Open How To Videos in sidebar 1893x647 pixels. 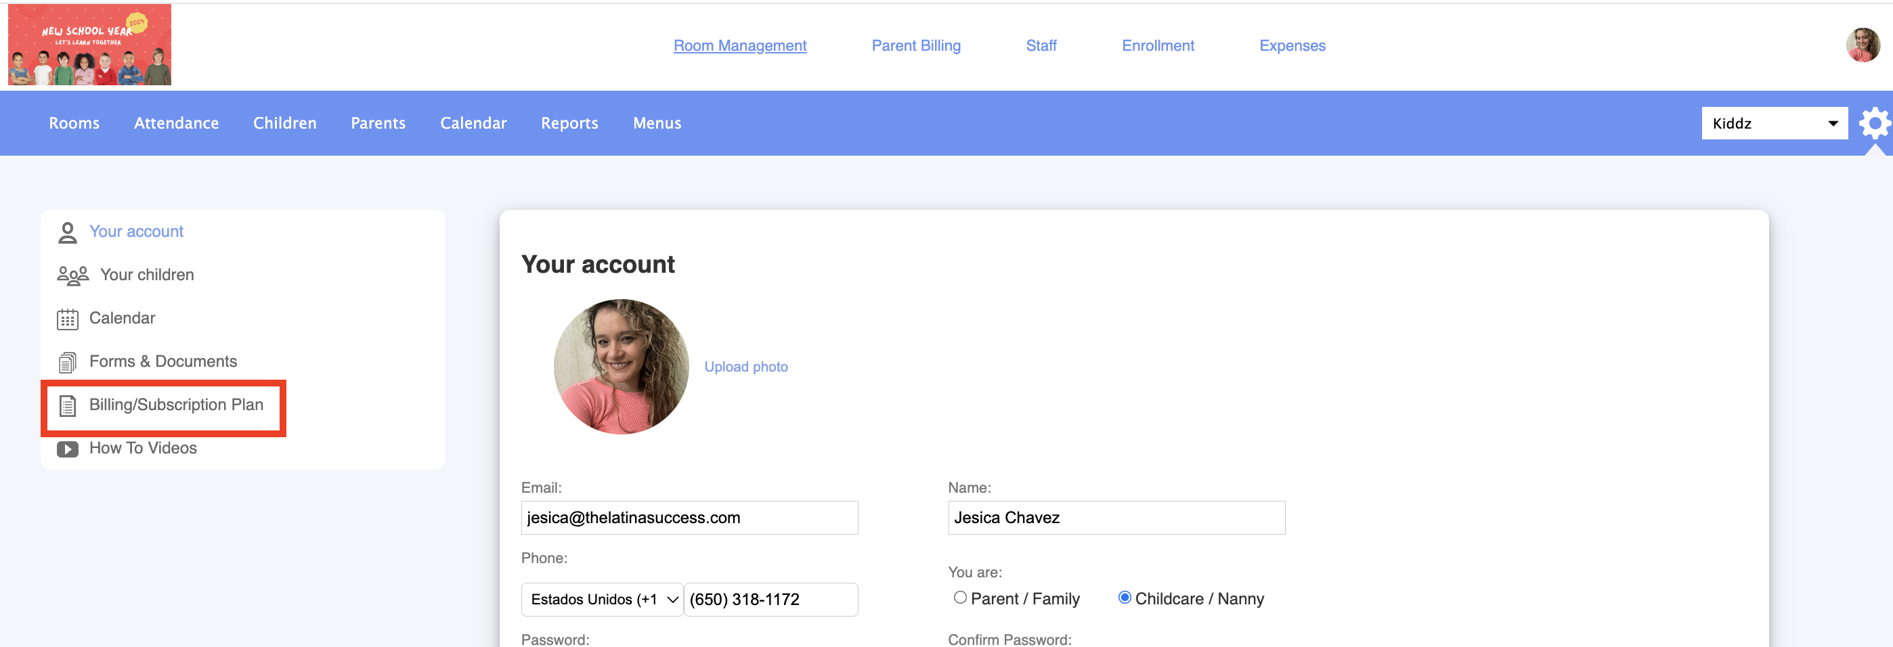144,448
